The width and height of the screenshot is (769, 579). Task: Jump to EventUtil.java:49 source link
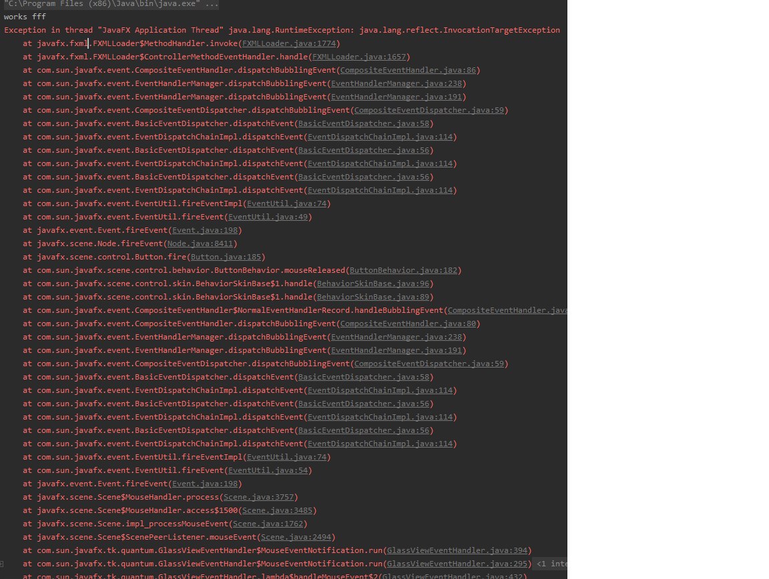(268, 217)
